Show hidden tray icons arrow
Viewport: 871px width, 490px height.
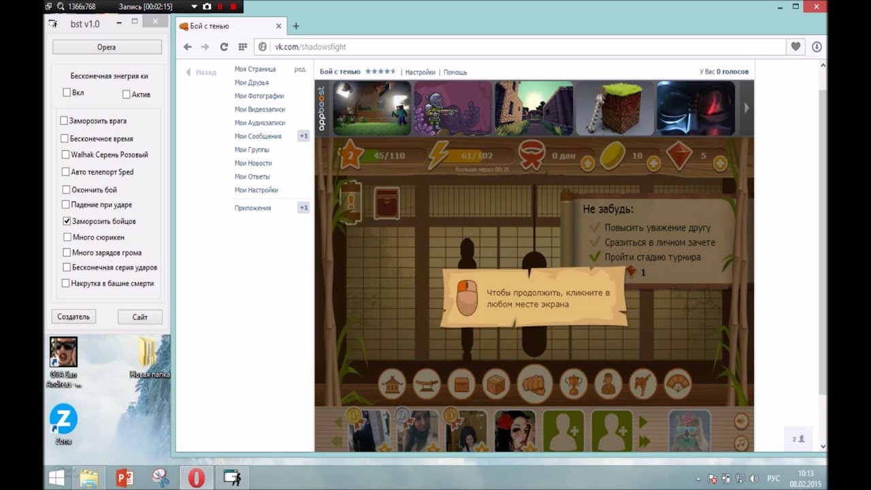698,478
